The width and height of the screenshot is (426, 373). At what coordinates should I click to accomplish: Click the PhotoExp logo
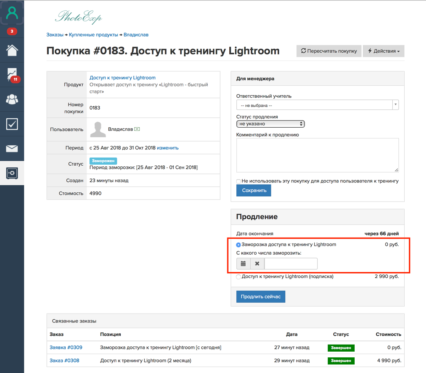78,17
